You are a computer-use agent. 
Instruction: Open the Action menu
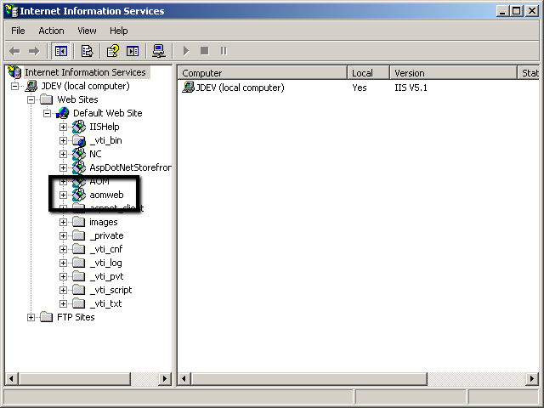[51, 31]
